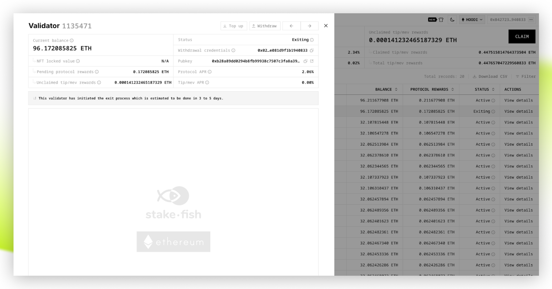Click the status info icon on the 32.062457894 ETH row

(493, 199)
